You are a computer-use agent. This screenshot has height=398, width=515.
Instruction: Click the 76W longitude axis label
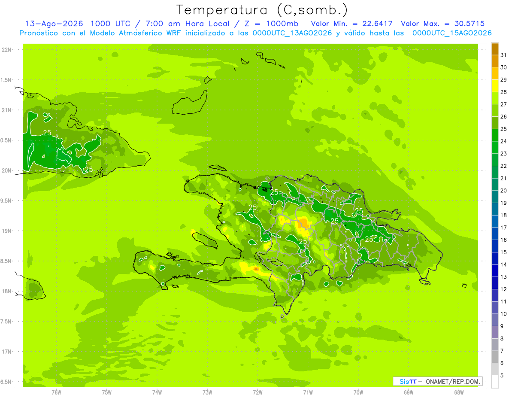click(x=56, y=392)
